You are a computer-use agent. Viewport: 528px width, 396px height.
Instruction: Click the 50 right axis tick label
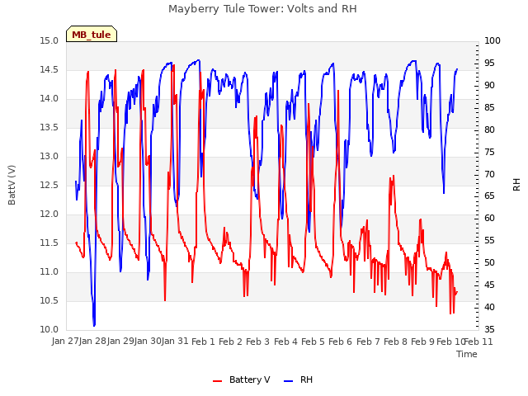[x=489, y=263]
